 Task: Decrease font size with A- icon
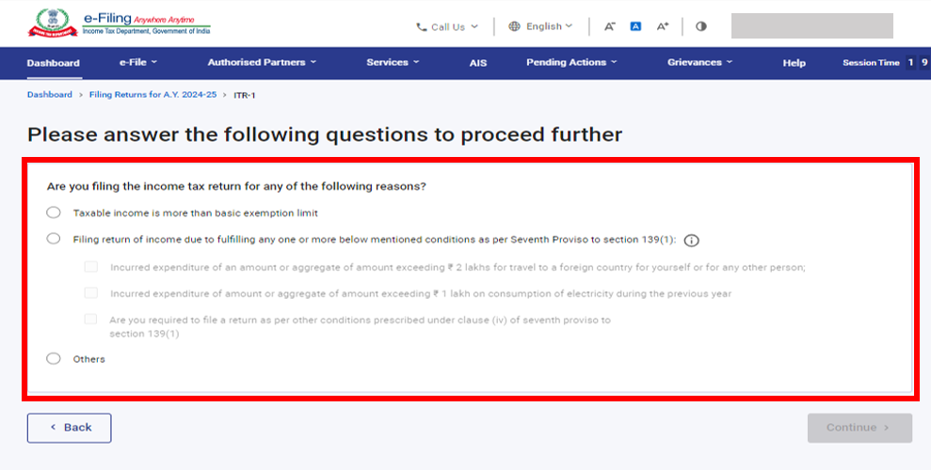coord(609,26)
